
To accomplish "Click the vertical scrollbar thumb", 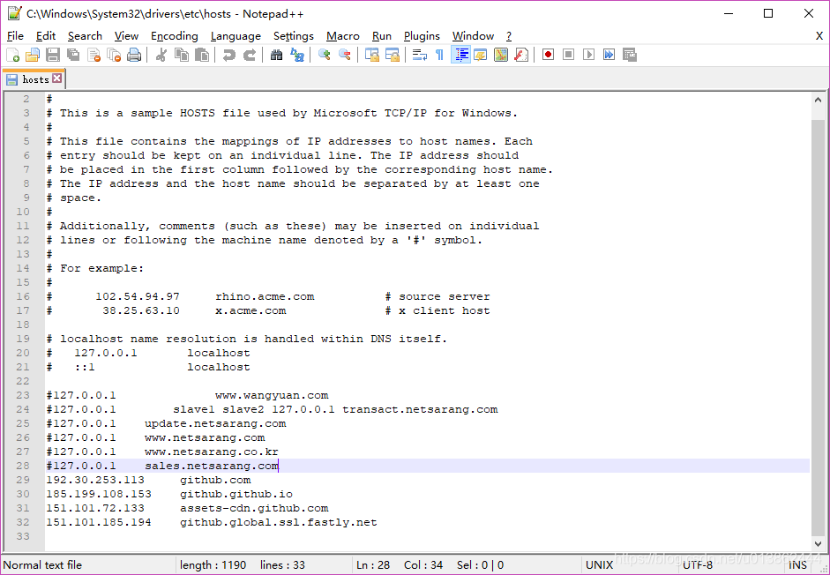I will (x=818, y=328).
